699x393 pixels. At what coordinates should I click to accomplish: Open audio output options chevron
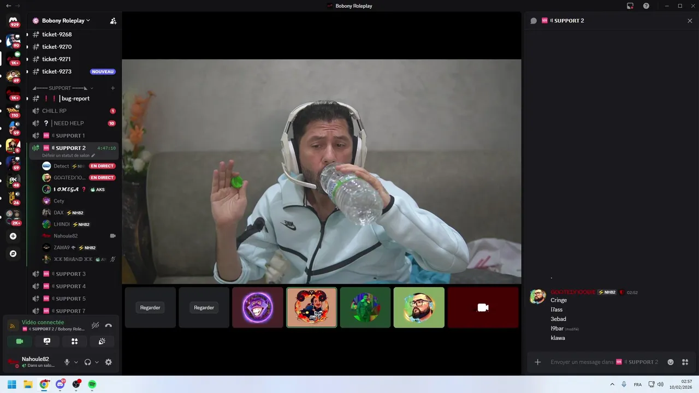click(97, 362)
